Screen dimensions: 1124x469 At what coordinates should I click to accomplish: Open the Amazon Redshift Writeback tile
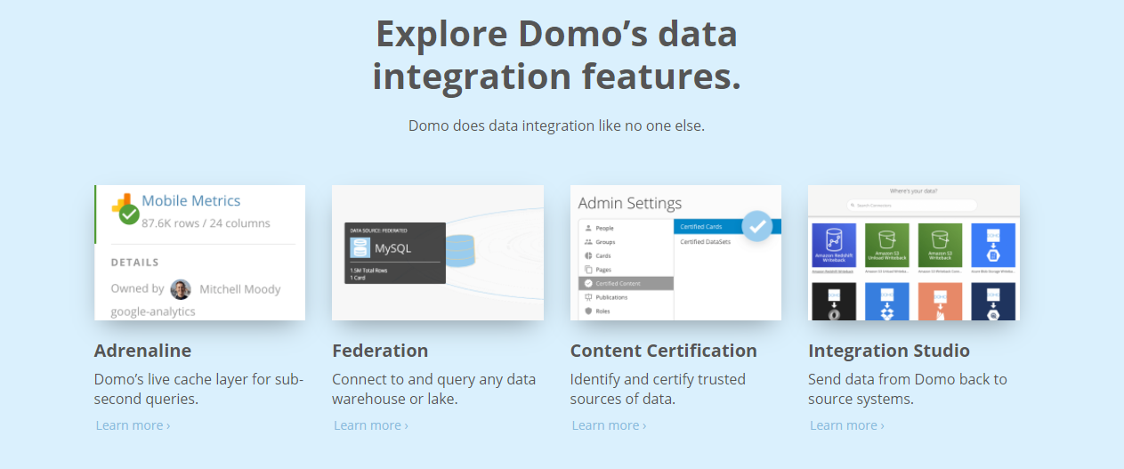point(834,245)
